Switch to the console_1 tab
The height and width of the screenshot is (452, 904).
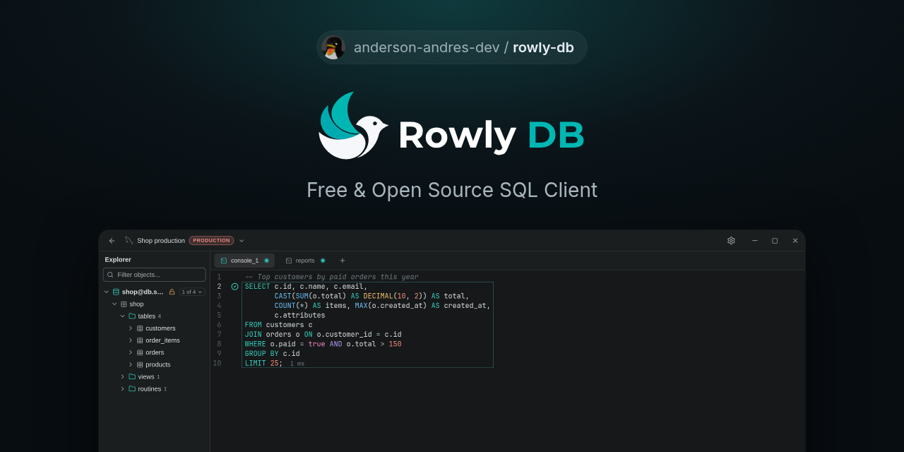(244, 261)
